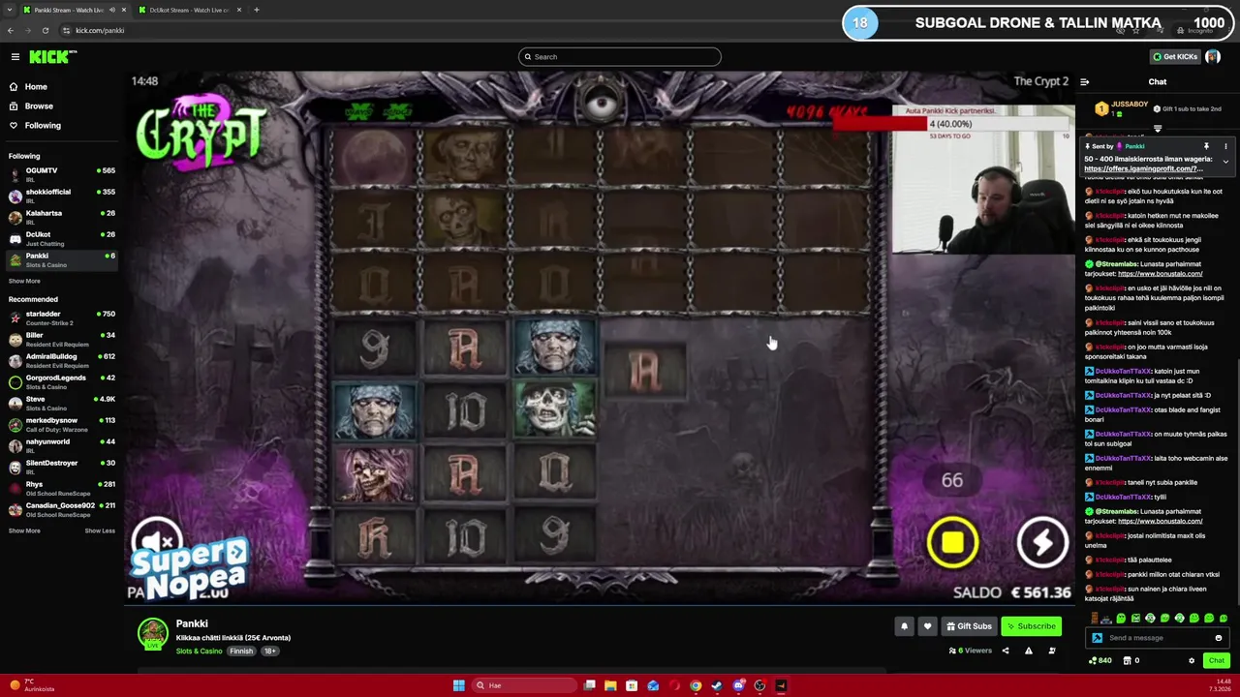Open the recommended GorgorodLegends channel
This screenshot has width=1240, height=697.
pos(62,381)
